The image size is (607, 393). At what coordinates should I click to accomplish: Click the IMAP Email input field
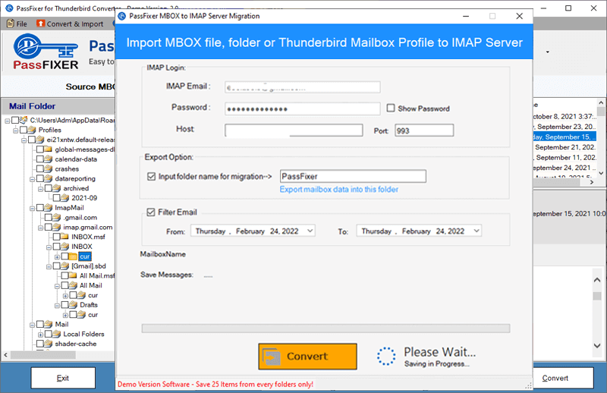(302, 87)
